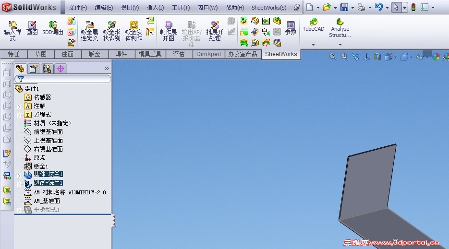Switch to the 特征 features tab

point(14,54)
